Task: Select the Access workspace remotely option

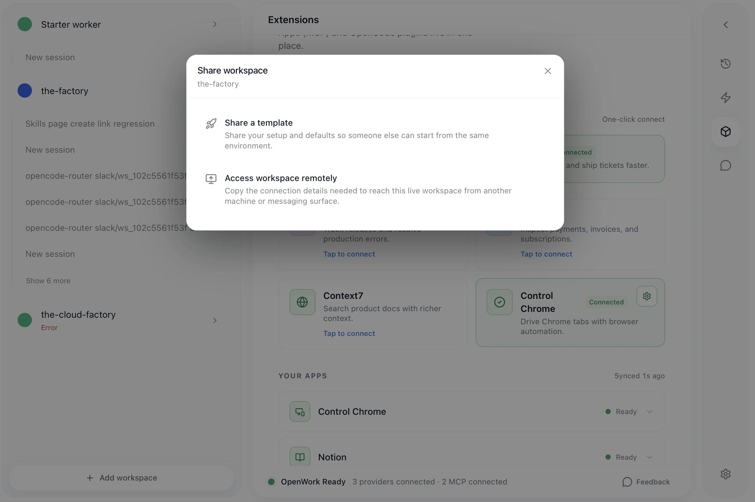Action: (x=280, y=178)
